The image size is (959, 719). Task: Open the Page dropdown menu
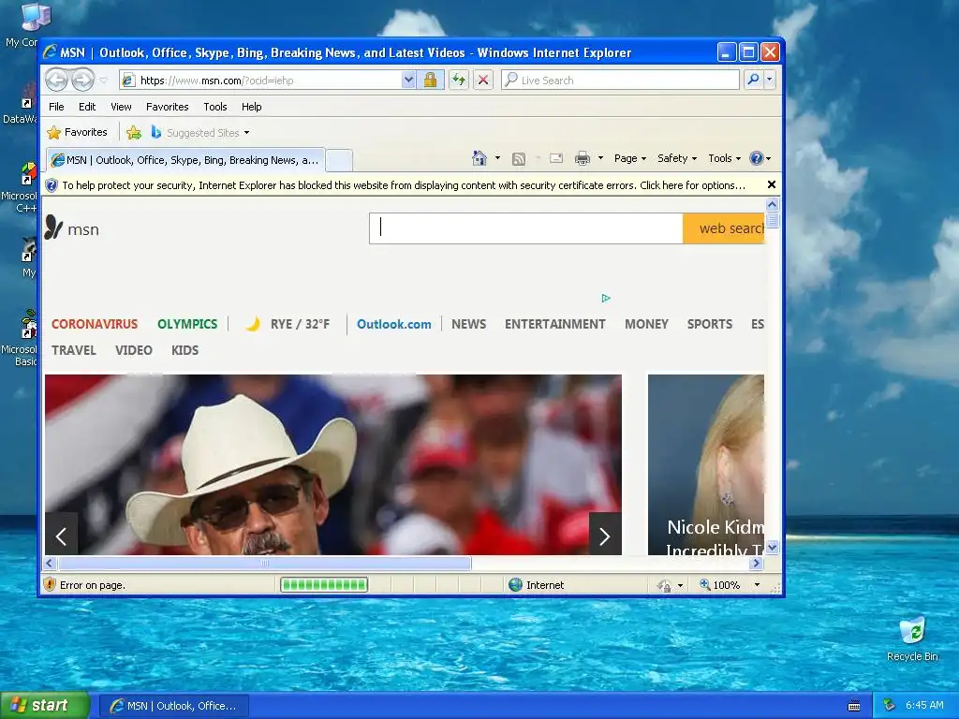pos(630,158)
